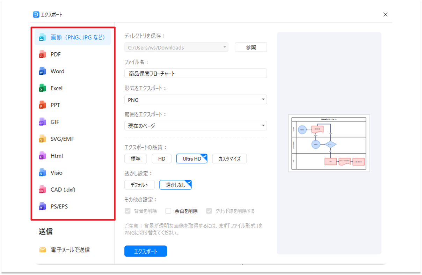Choose the CAD (.dxf) export icon
The width and height of the screenshot is (422, 275).
43,189
